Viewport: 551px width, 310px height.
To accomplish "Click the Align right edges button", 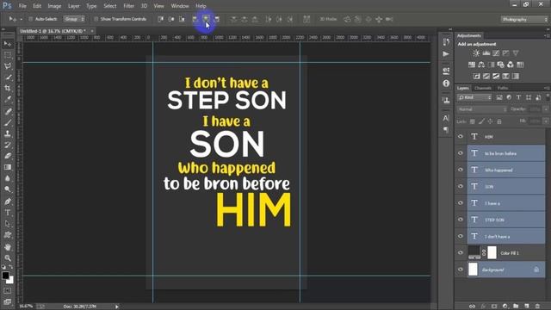I will [216, 19].
